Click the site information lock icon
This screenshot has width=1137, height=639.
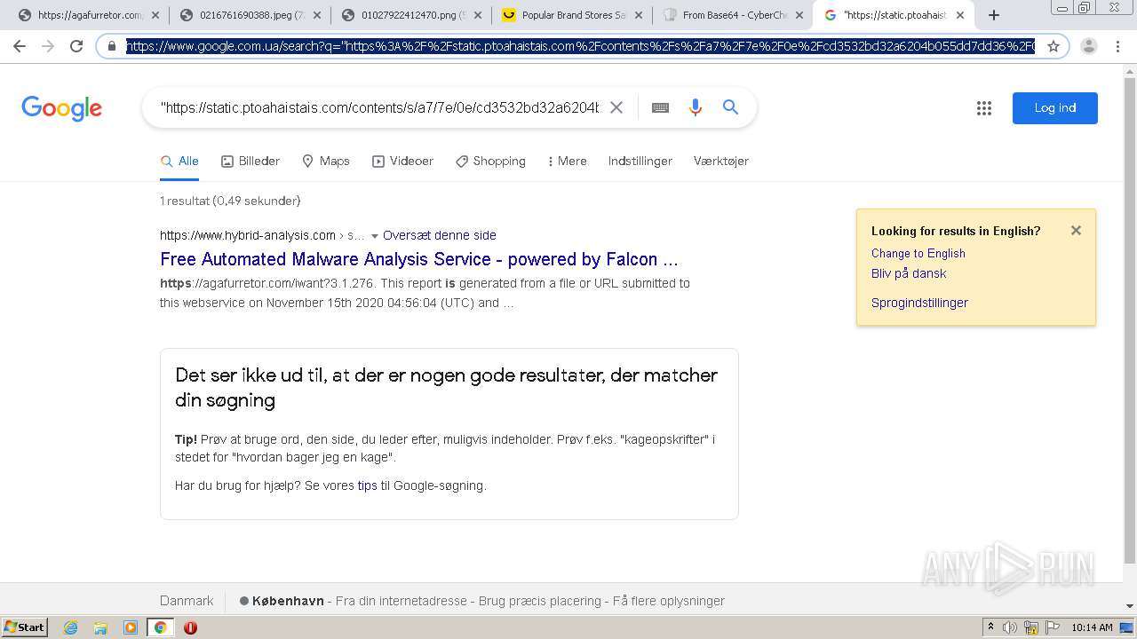click(112, 46)
